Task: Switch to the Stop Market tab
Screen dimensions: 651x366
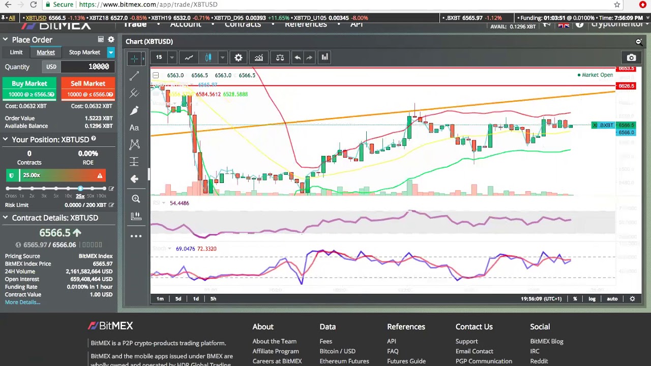Action: tap(84, 52)
